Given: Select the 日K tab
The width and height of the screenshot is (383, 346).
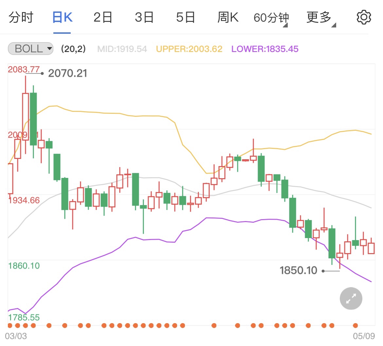Looking at the screenshot, I should [x=62, y=18].
